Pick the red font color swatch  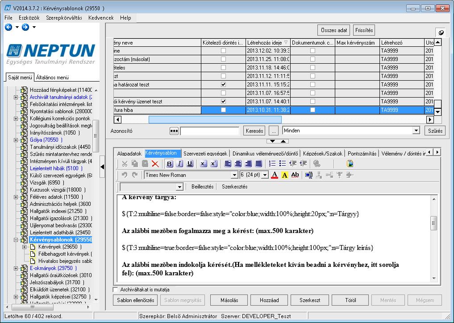(x=275, y=175)
